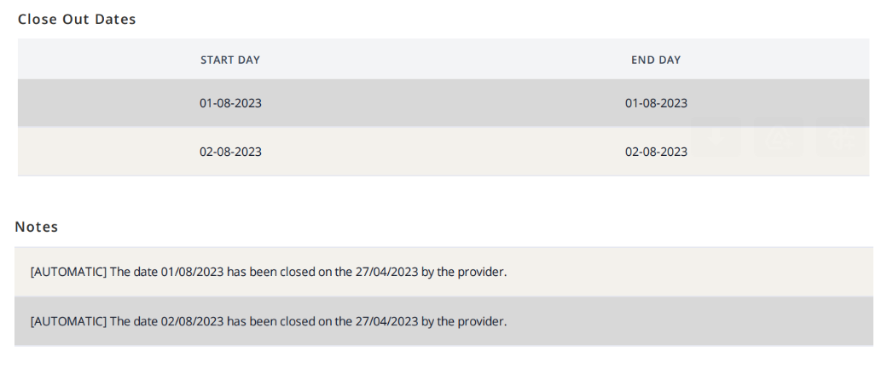Select start day 02-08-2023 cell

tap(230, 152)
